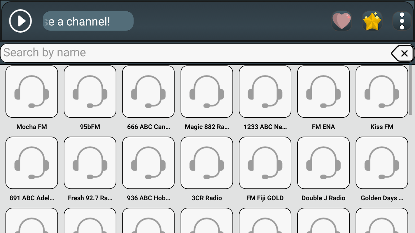Select the FM ENA headphone icon
Image resolution: width=415 pixels, height=233 pixels.
tap(324, 91)
